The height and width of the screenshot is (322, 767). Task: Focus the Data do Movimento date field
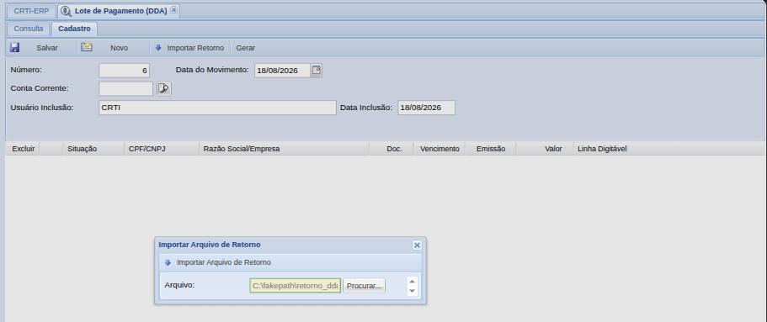click(282, 71)
